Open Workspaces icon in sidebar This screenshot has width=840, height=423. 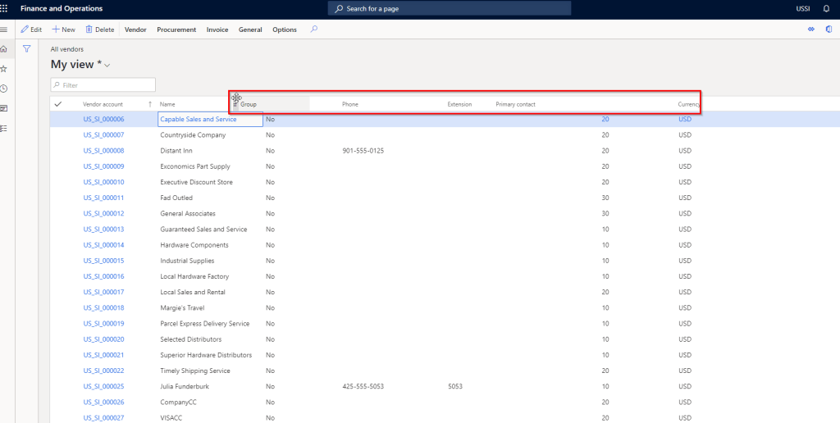5,108
